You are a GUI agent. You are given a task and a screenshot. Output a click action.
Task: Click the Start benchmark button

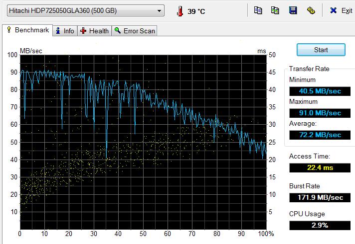[321, 50]
